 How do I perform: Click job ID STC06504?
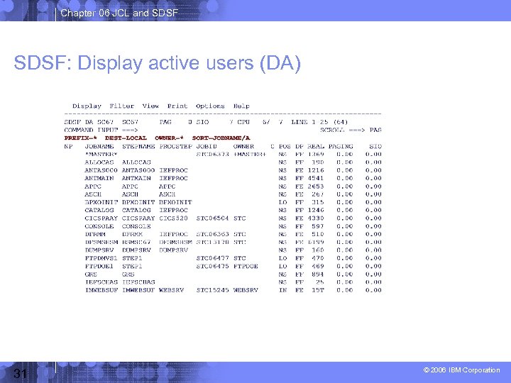click(x=212, y=218)
